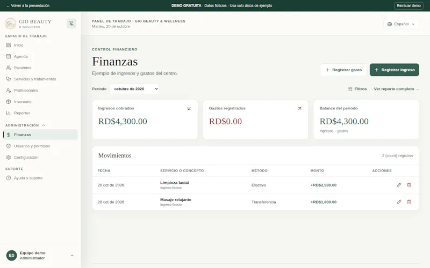Image resolution: width=430 pixels, height=268 pixels.
Task: Delete the Masaje relajante record
Action: pyautogui.click(x=409, y=202)
